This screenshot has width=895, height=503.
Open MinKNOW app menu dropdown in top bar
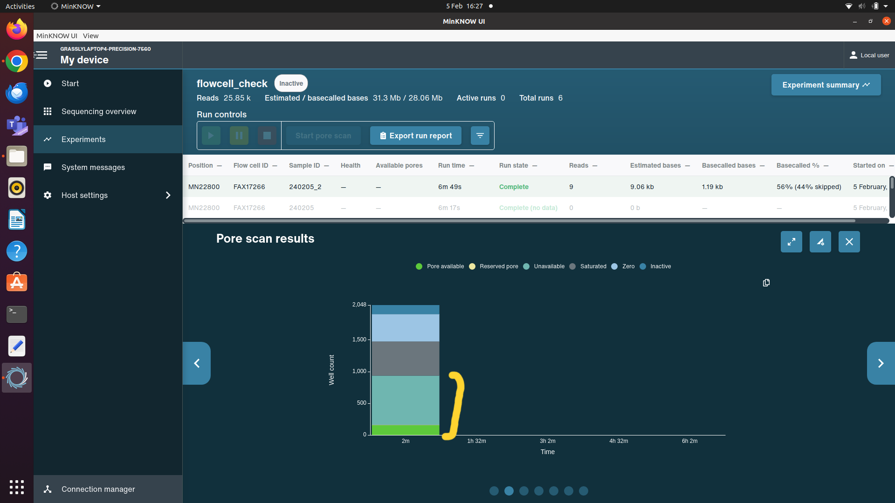(76, 6)
